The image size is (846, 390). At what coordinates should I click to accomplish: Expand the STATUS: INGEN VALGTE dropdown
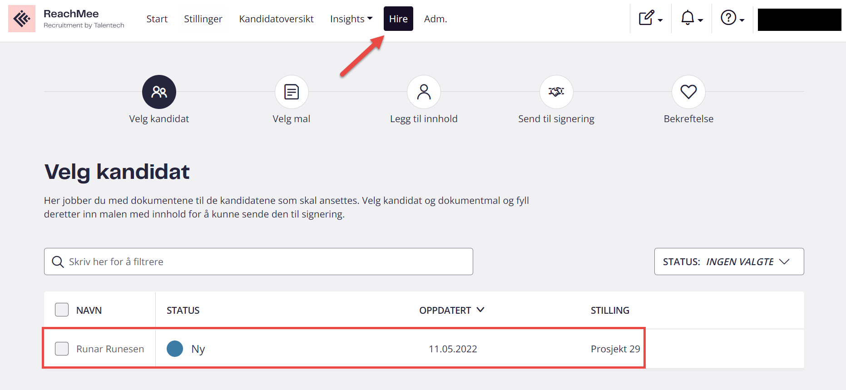coord(729,262)
